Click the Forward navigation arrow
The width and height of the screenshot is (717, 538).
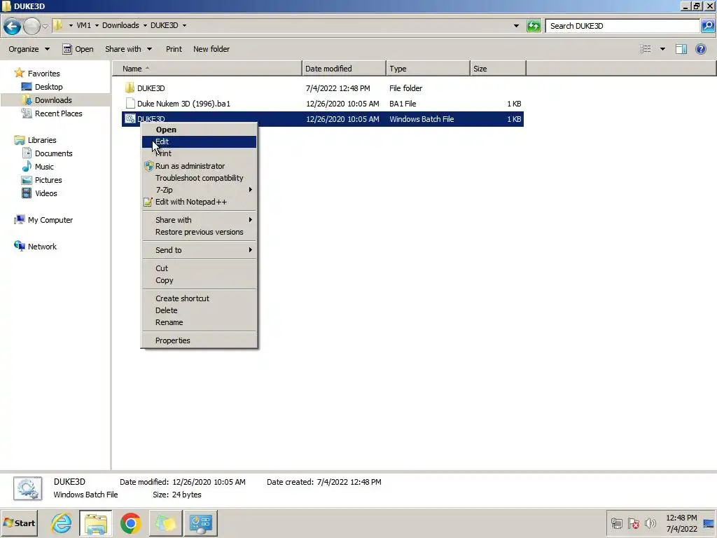coord(32,26)
